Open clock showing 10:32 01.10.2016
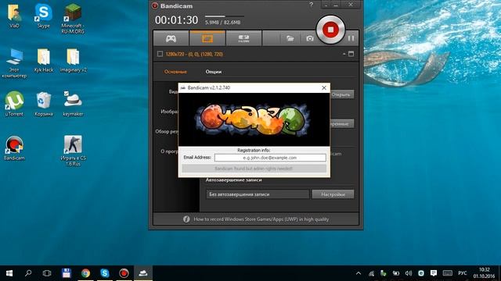The image size is (501, 281). [484, 273]
